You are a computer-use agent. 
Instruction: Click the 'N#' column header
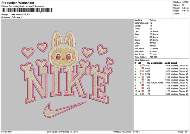(x=140, y=63)
